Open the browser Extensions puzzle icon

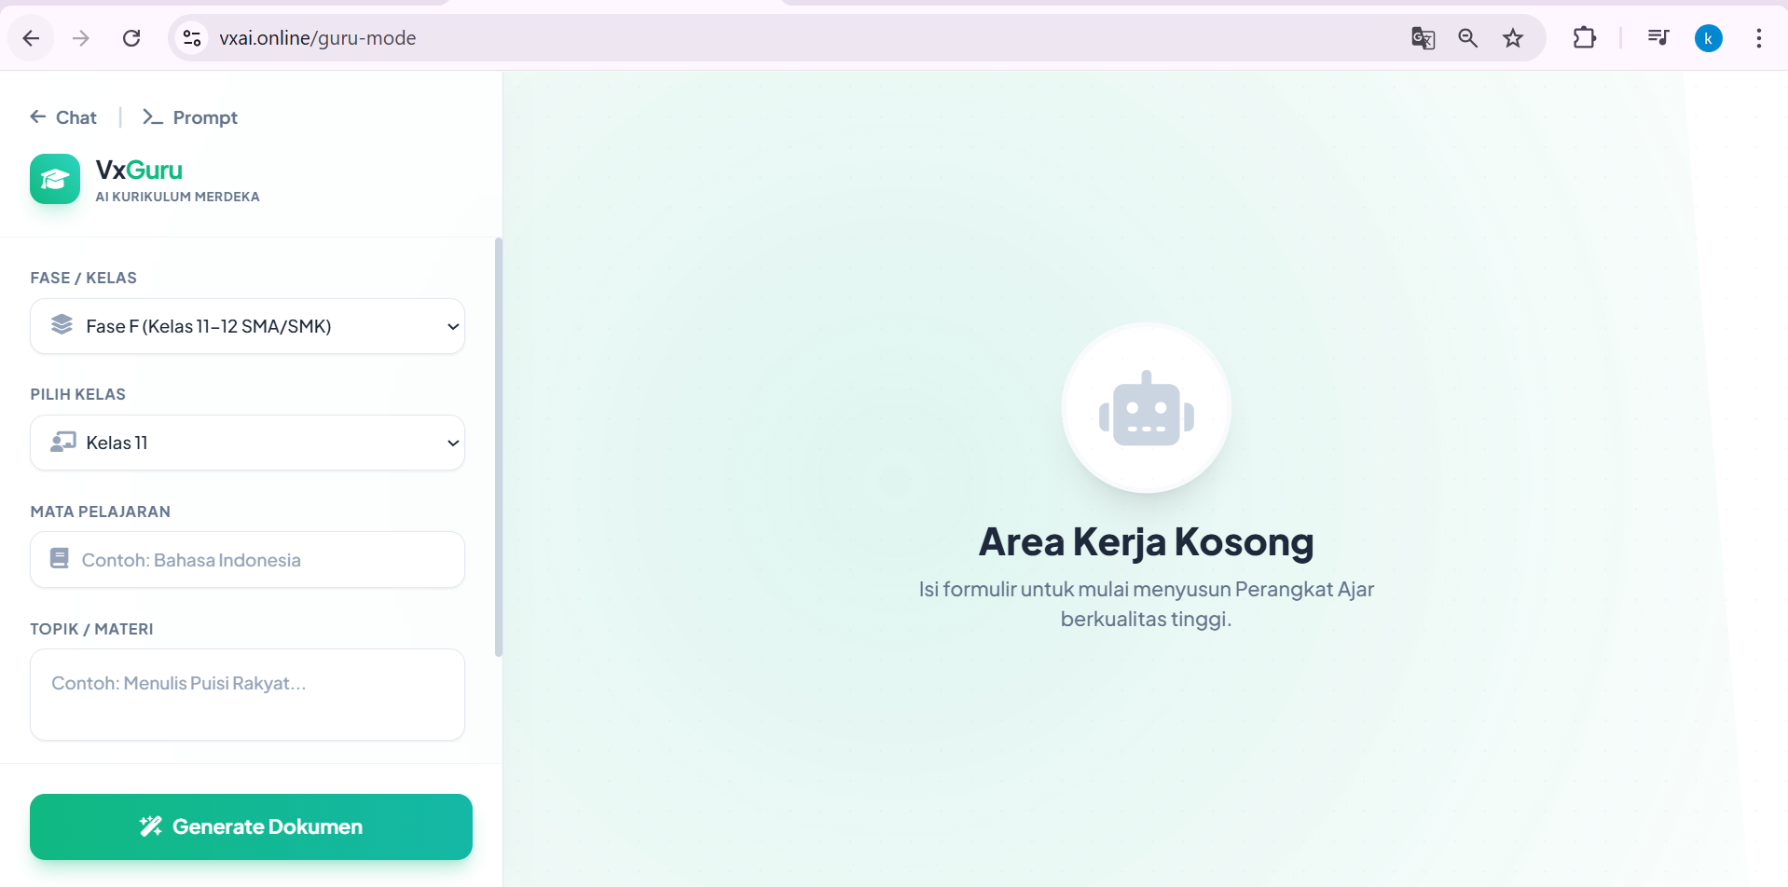pos(1584,38)
